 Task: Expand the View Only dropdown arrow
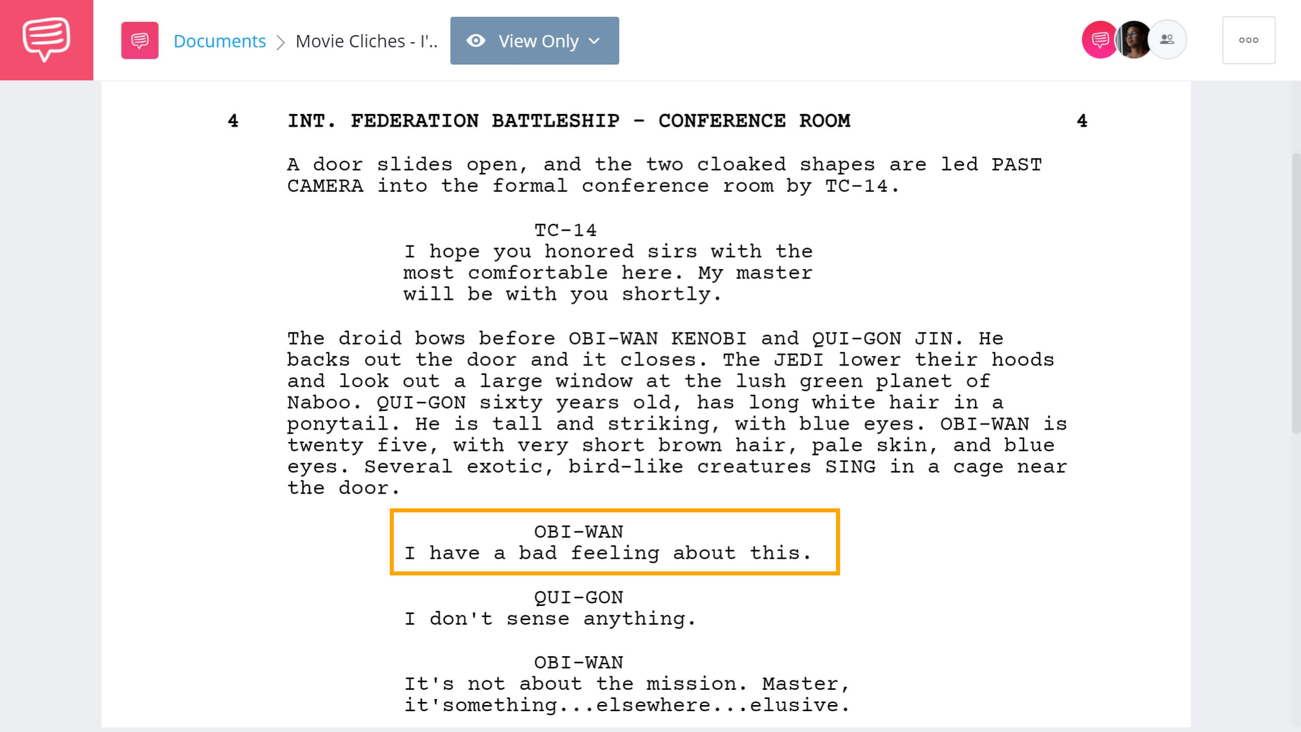pos(593,40)
